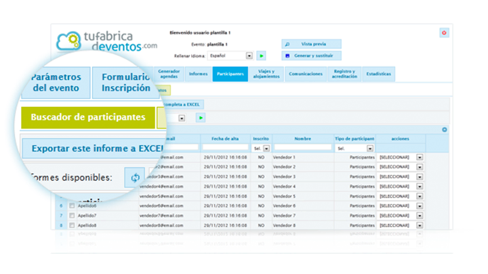The width and height of the screenshot is (488, 274).
Task: Click the refresh icon next to informes disponibles
Action: point(134,177)
